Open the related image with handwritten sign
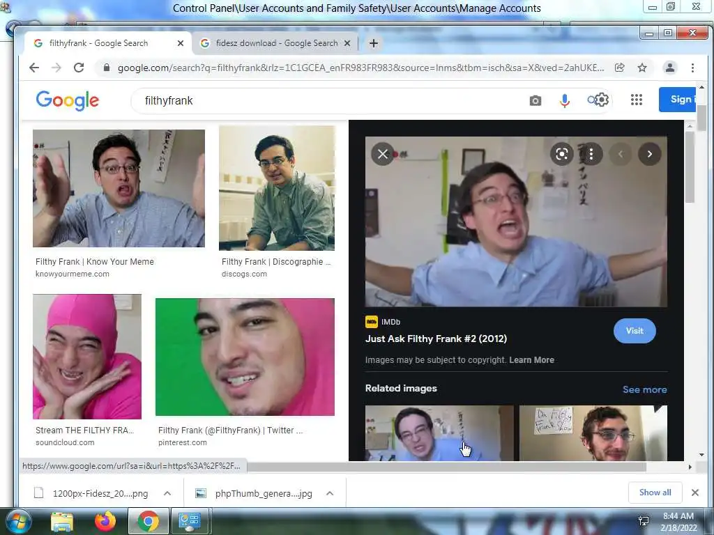714x535 pixels. pos(593,433)
